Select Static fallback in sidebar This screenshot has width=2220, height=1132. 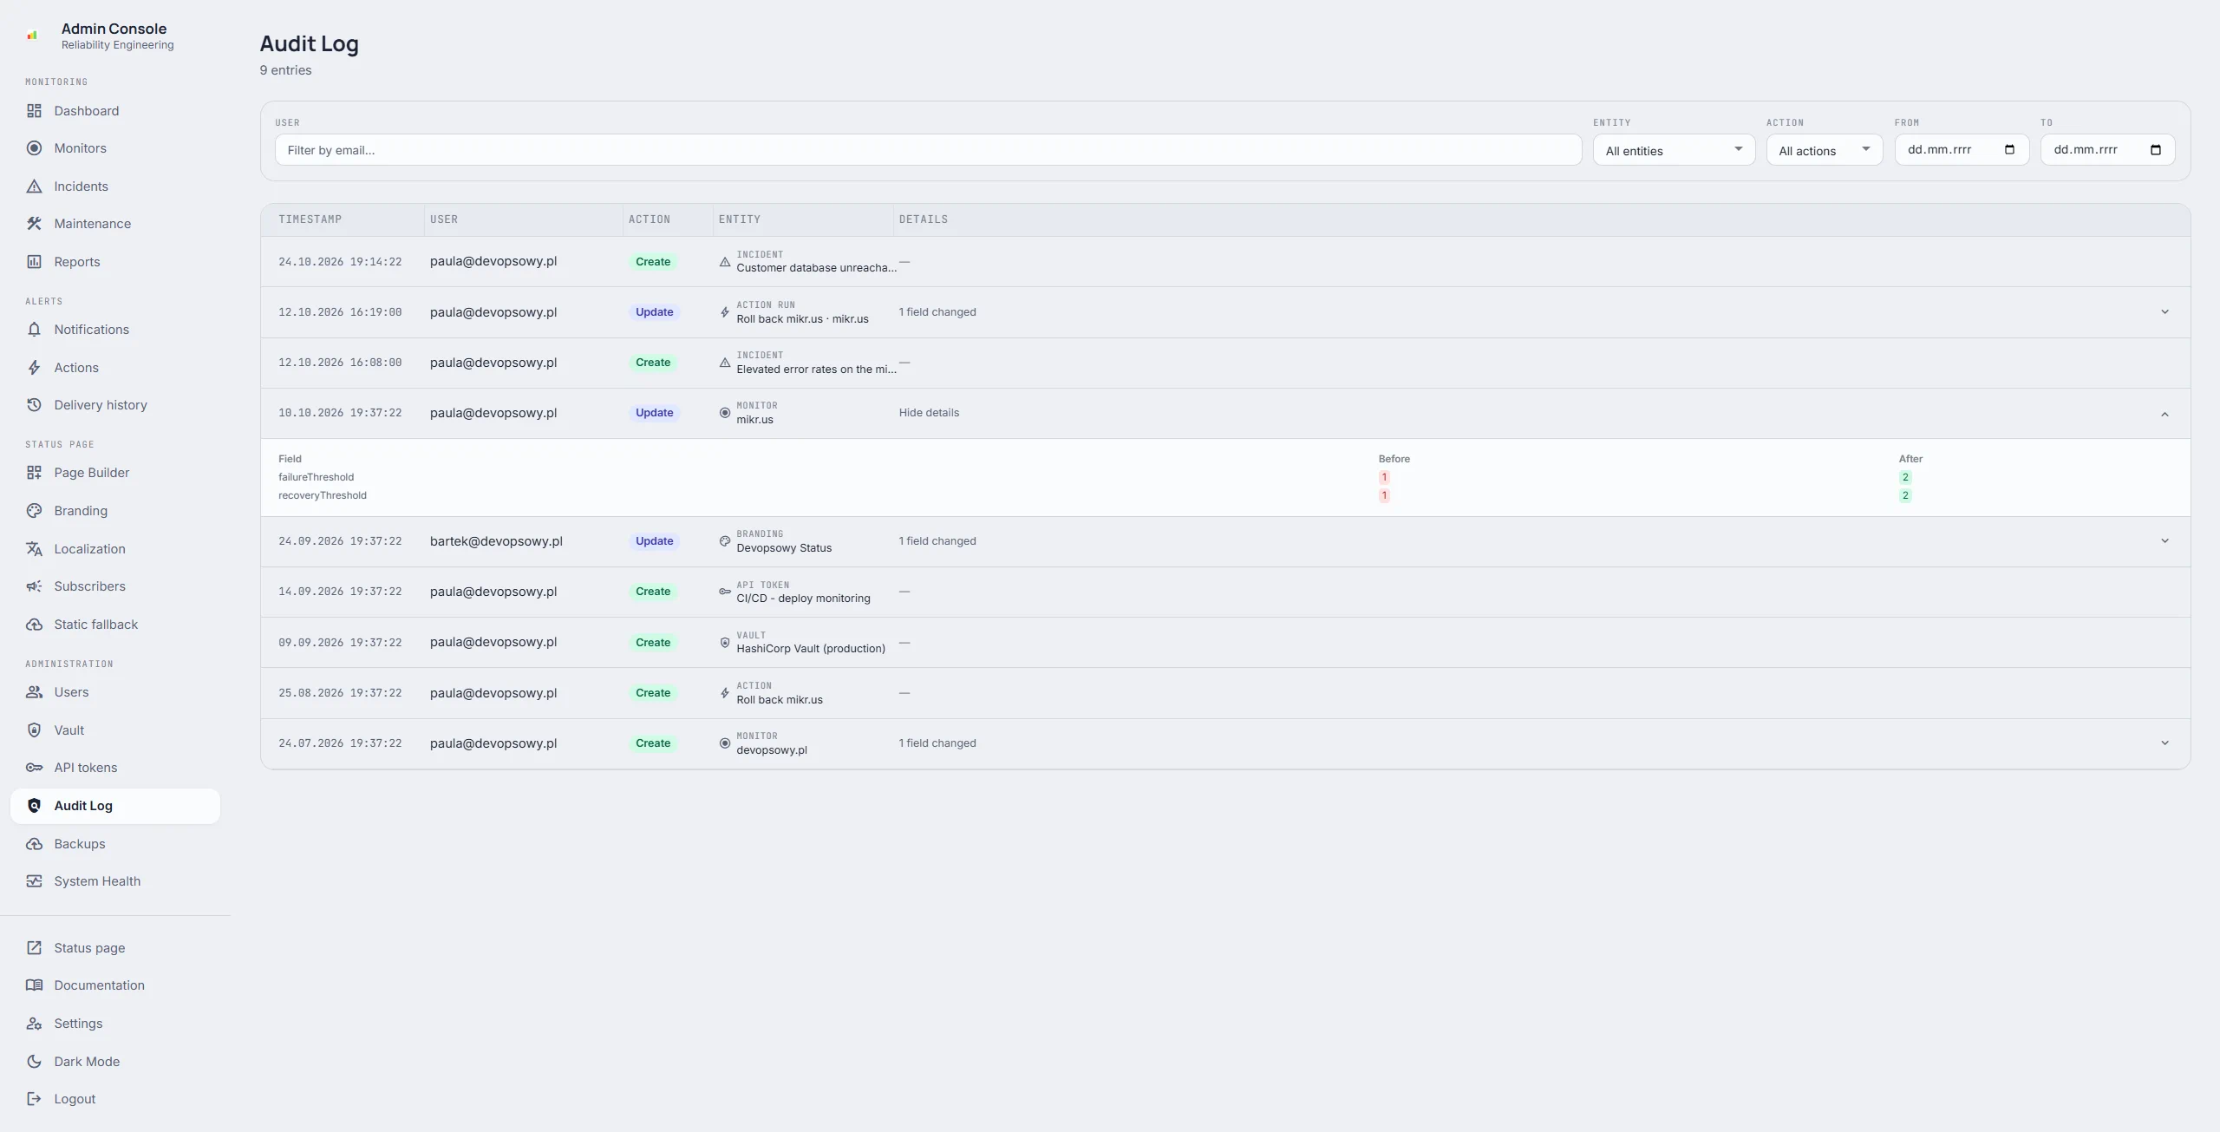tap(115, 625)
